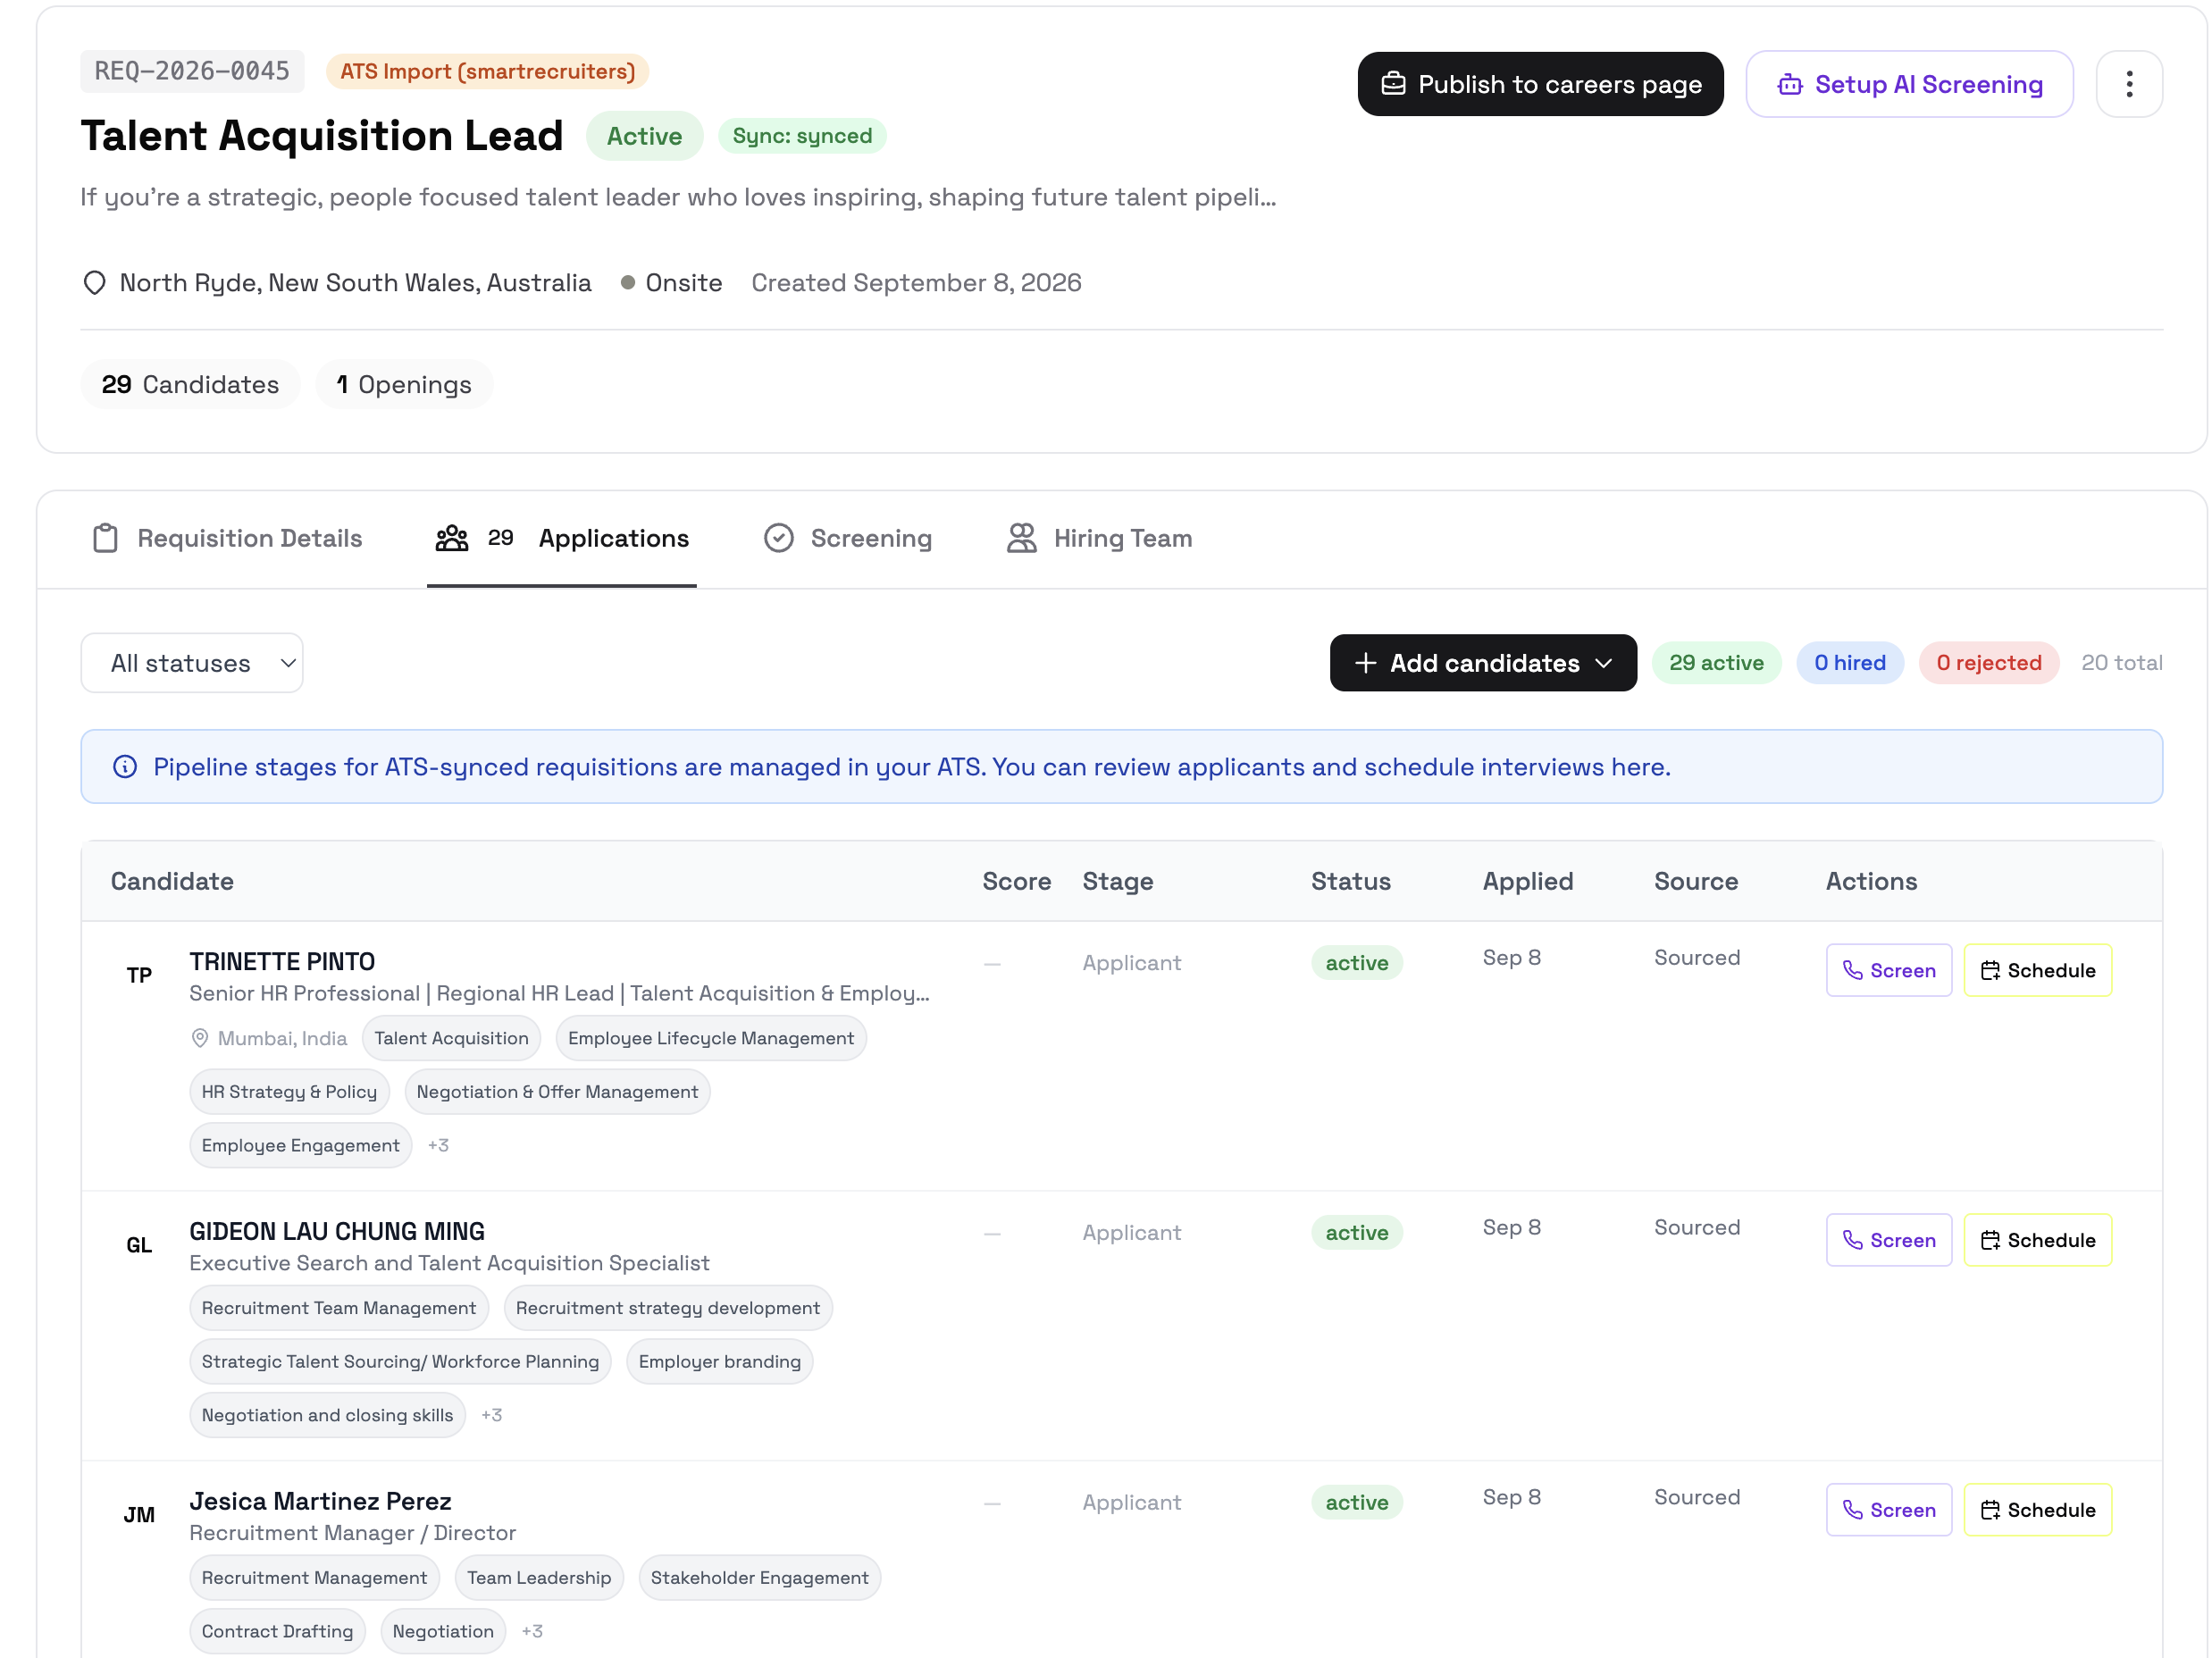Switch to the Requisition Details tab

pyautogui.click(x=227, y=538)
